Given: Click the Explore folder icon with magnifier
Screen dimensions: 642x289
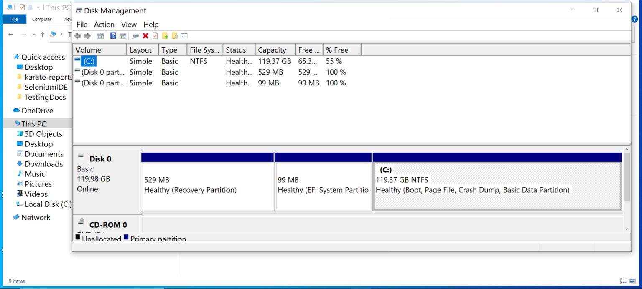Looking at the screenshot, I should [175, 35].
